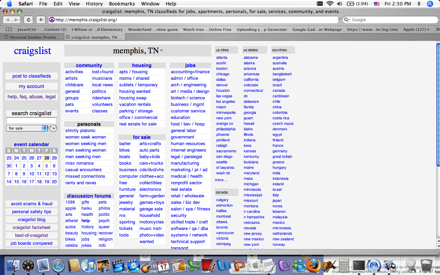
Task: Select day 28 in event calendar
Action: 47,158
